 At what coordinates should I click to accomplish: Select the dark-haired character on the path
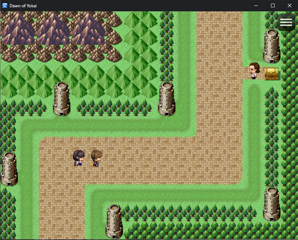(78, 158)
